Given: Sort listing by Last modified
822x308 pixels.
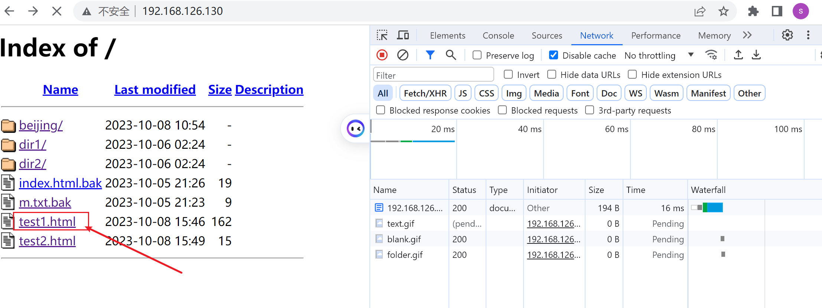Looking at the screenshot, I should [x=155, y=89].
